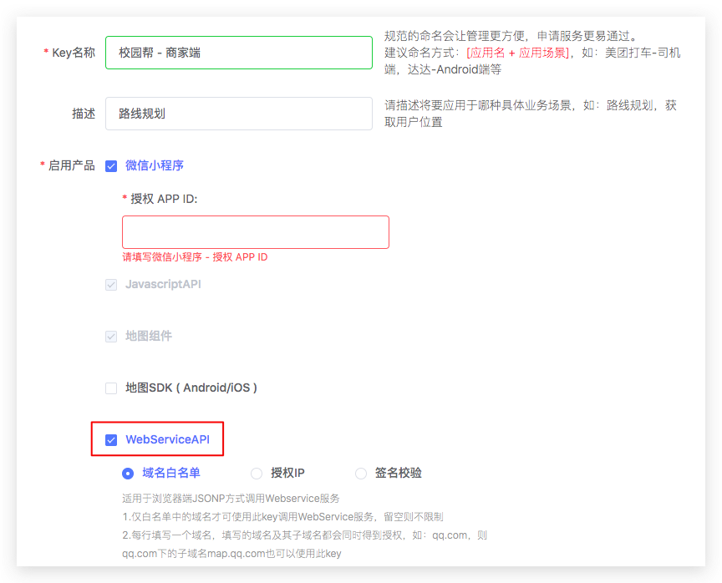Click the 描述 input containing 路线规划

pos(238,114)
